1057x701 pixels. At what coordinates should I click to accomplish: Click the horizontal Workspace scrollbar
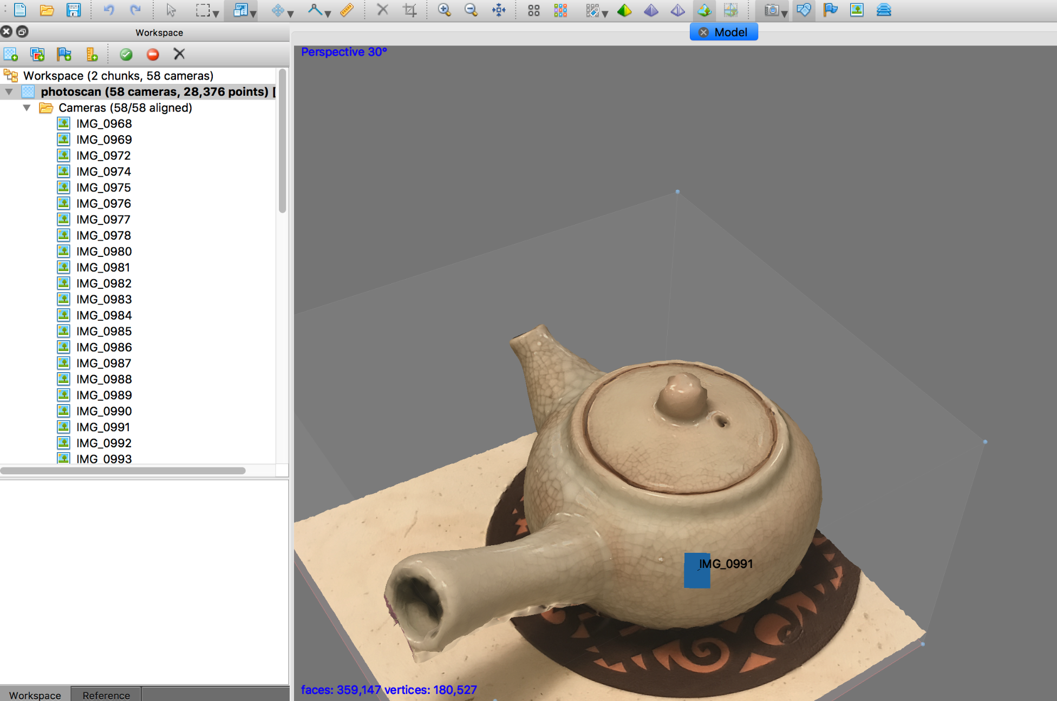[123, 471]
